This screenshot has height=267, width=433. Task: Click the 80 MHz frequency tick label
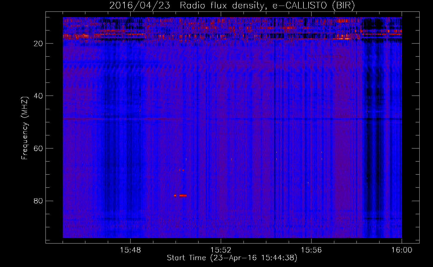(x=38, y=201)
